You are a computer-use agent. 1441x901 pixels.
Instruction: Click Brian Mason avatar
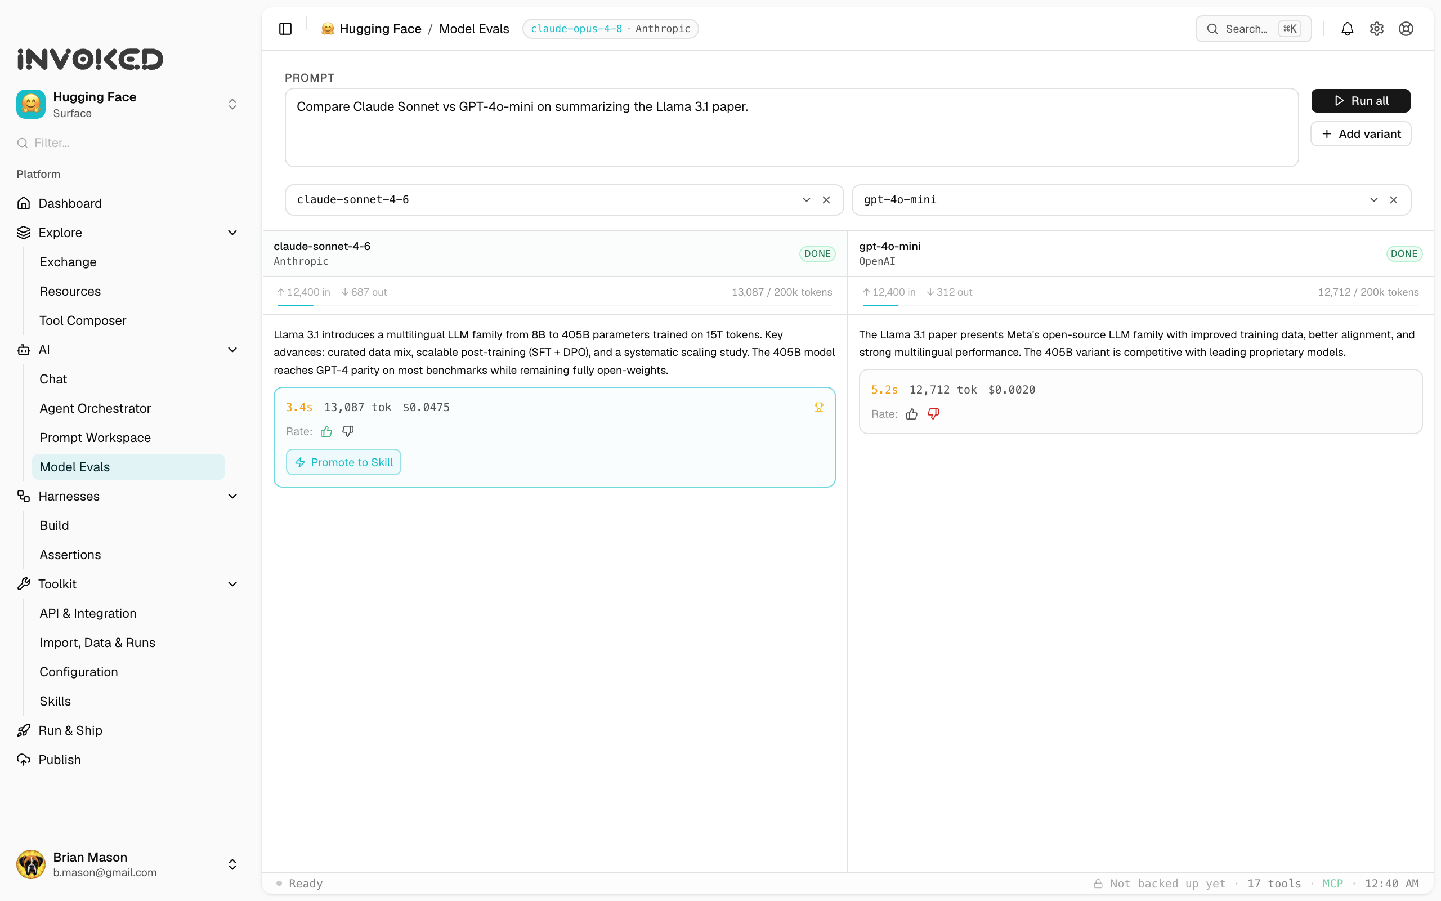tap(31, 864)
